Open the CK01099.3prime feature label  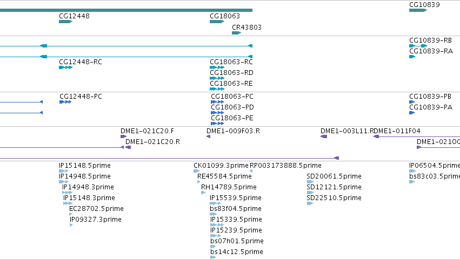(221, 166)
